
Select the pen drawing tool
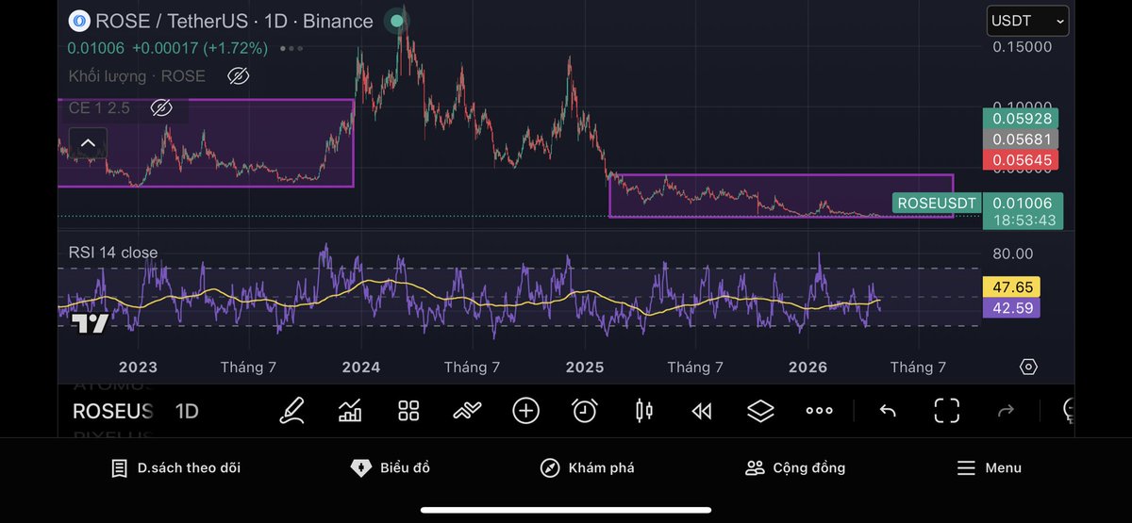(x=292, y=411)
